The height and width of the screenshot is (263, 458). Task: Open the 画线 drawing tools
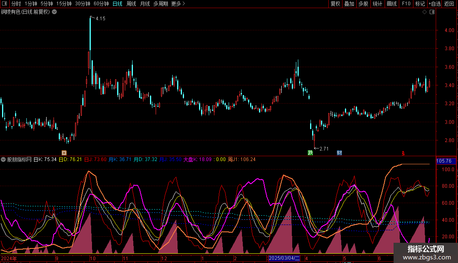point(392,4)
